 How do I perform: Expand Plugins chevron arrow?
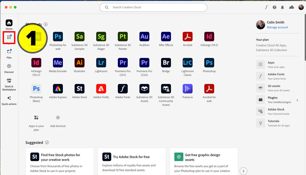click(x=297, y=100)
